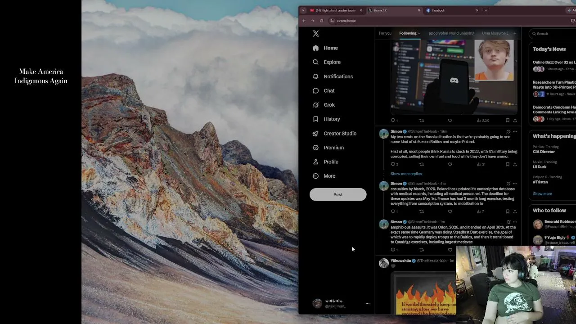Close the Facebook browser tab
The height and width of the screenshot is (324, 576).
[x=477, y=10]
